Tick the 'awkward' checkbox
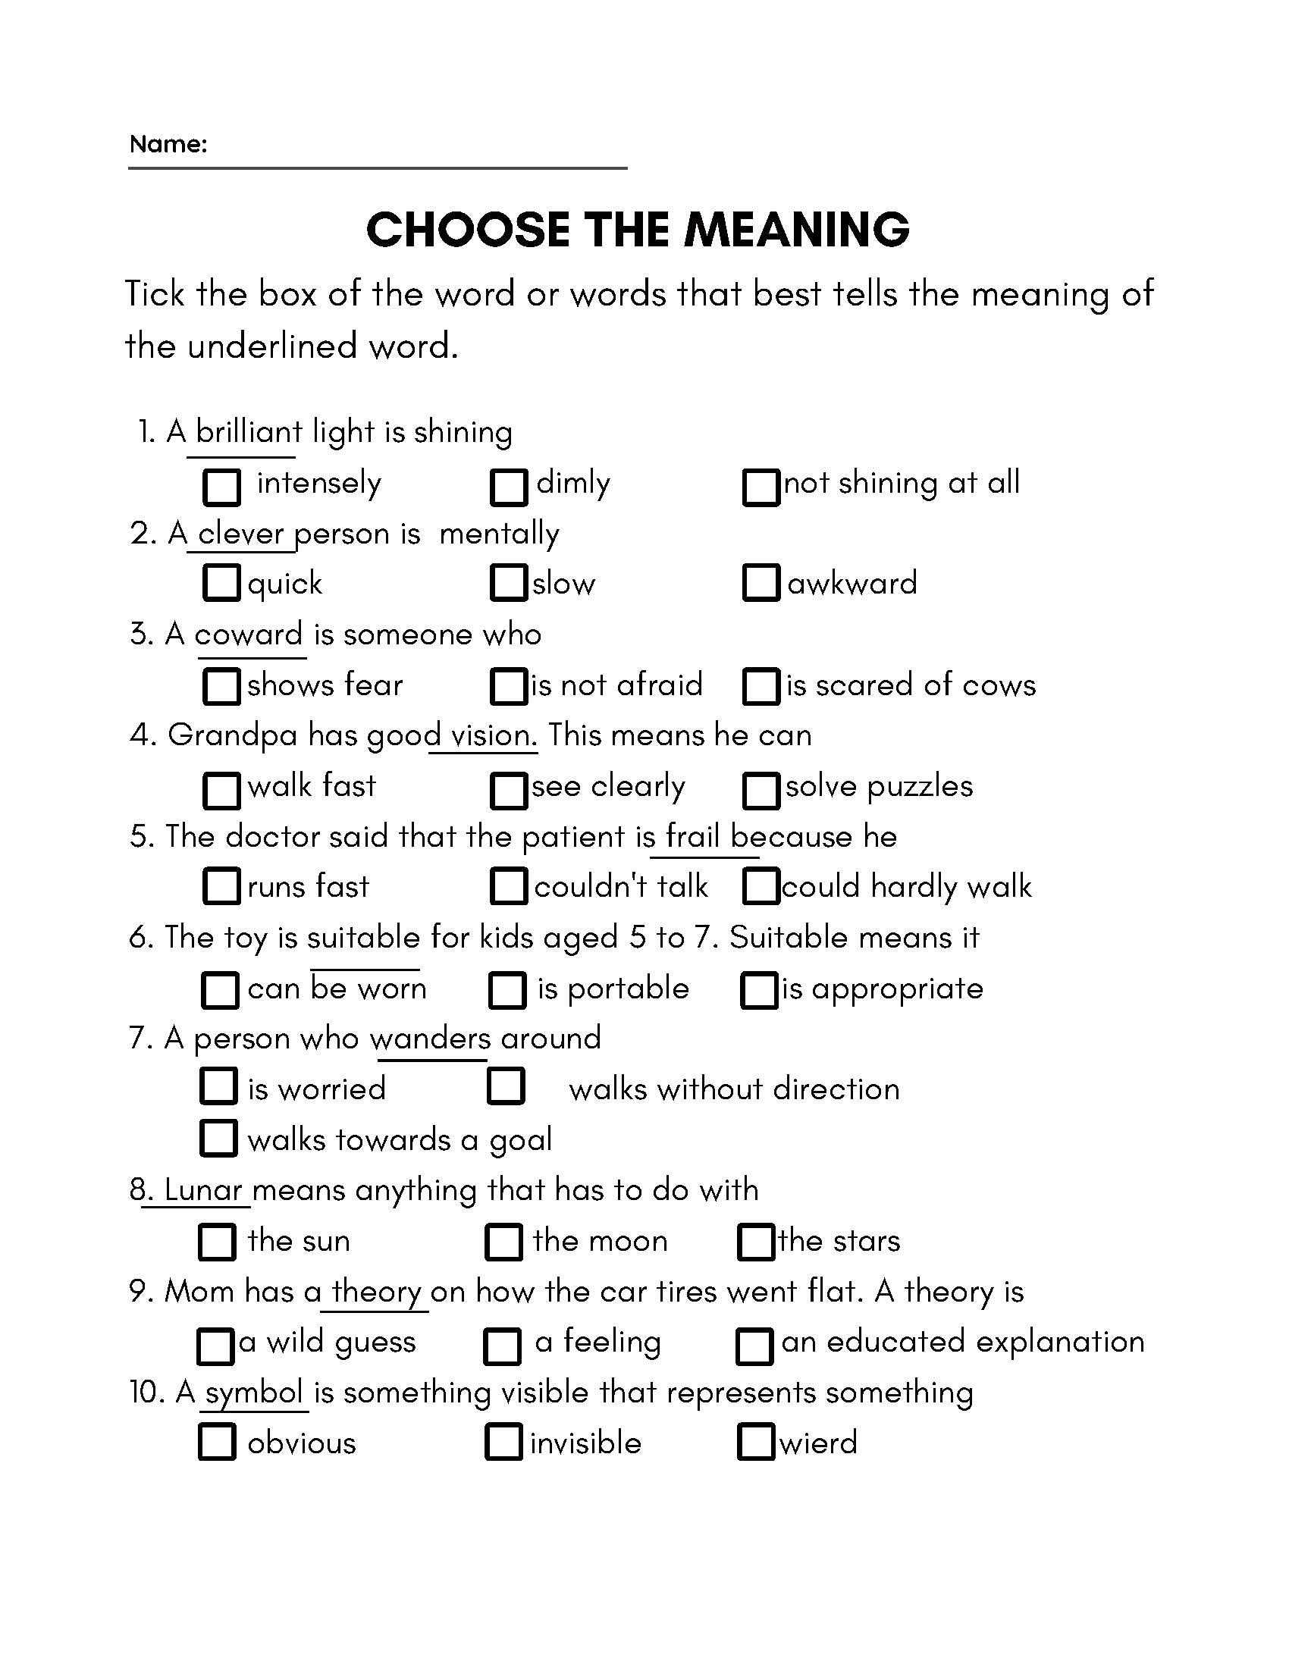Viewport: 1289px width, 1667px height. pos(761,582)
